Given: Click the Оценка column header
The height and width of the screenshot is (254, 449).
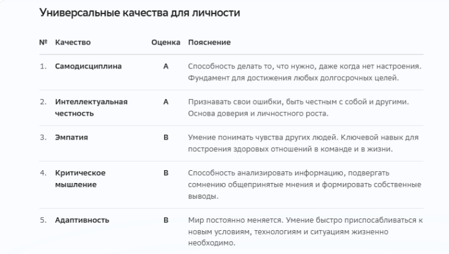Looking at the screenshot, I should 166,42.
